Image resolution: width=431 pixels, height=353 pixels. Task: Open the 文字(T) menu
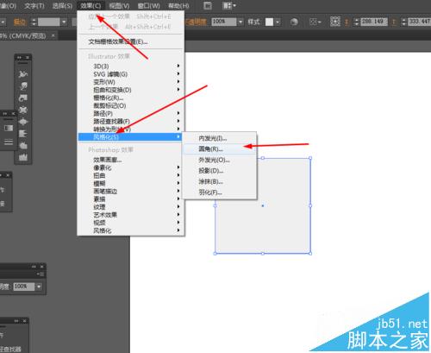click(x=34, y=6)
